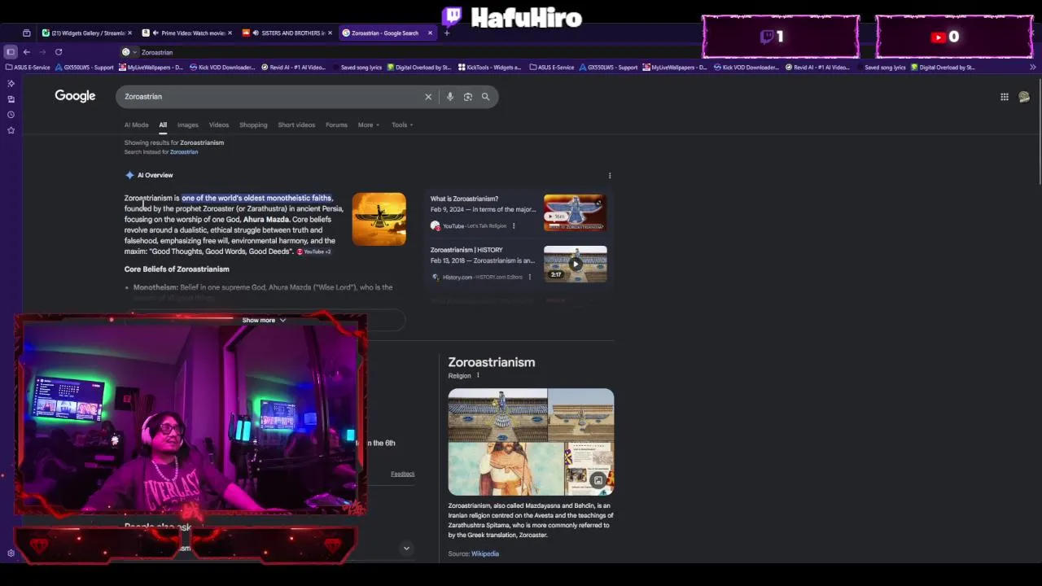Click the YouTube +2 source chip
Image resolution: width=1042 pixels, height=586 pixels.
pyautogui.click(x=314, y=251)
